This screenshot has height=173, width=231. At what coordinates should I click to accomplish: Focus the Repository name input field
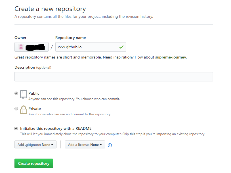coord(91,47)
